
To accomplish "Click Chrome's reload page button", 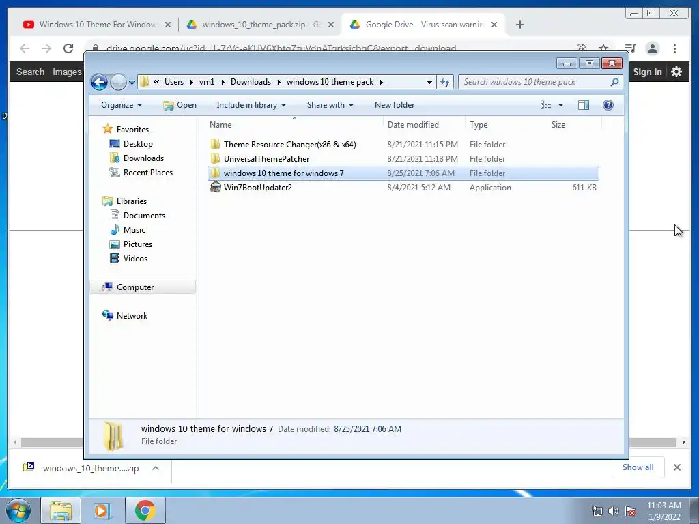I will (x=68, y=48).
